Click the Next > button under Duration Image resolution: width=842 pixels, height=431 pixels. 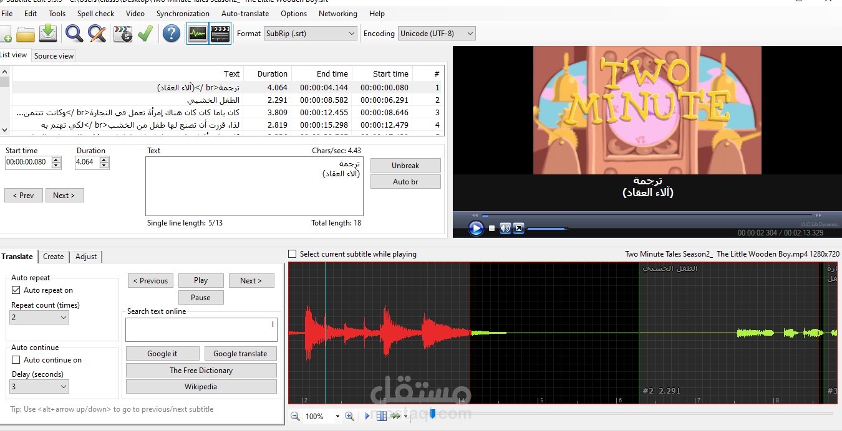tap(64, 196)
